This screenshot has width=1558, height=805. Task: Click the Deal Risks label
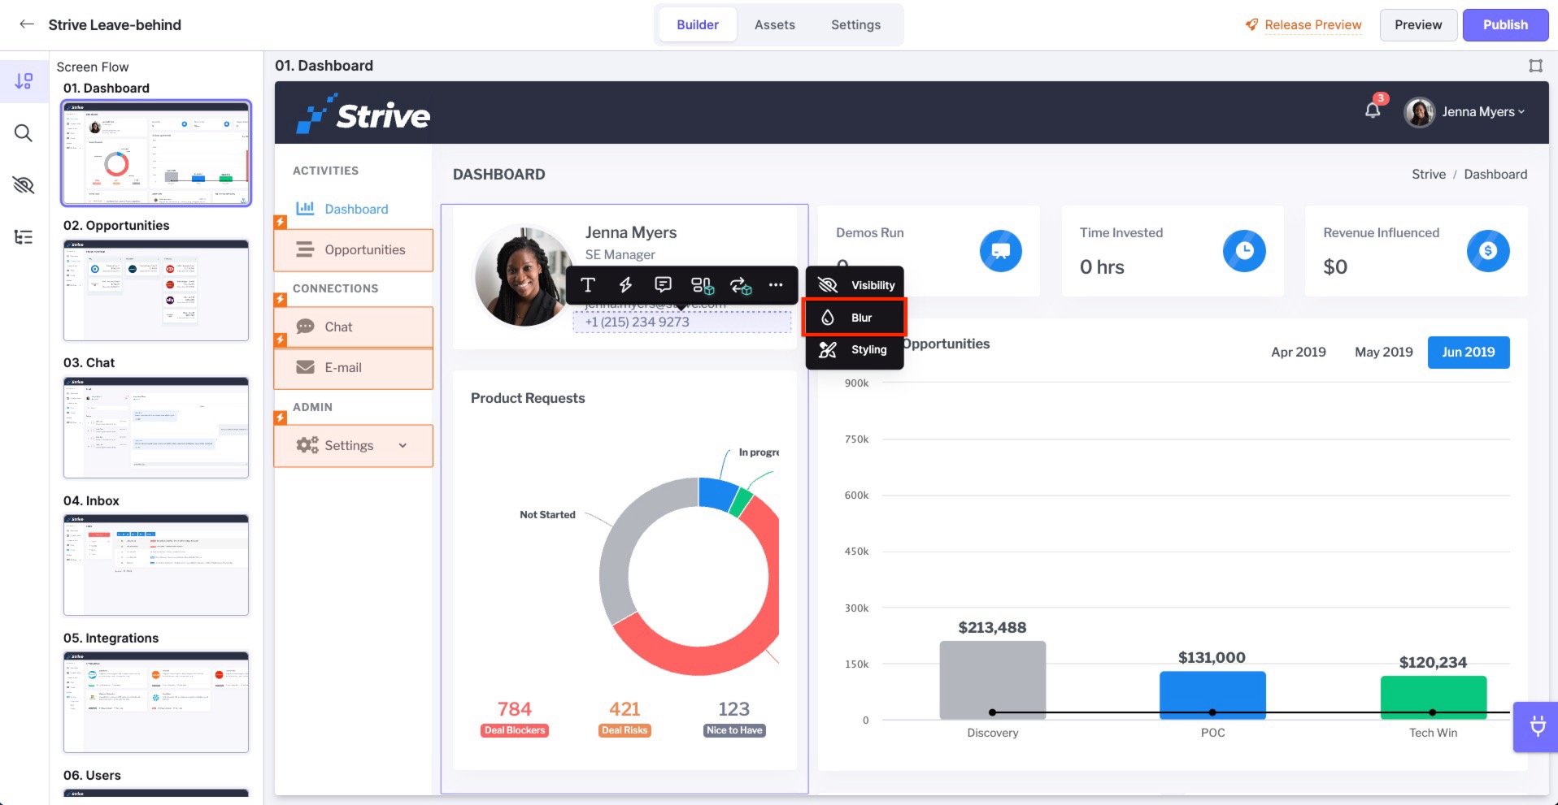click(x=625, y=730)
